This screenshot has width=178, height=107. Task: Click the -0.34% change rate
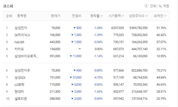click(x=98, y=42)
